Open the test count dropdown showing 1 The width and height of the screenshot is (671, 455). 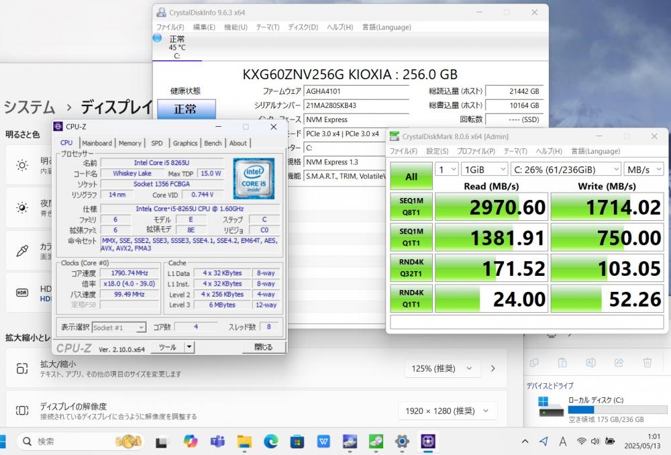447,170
